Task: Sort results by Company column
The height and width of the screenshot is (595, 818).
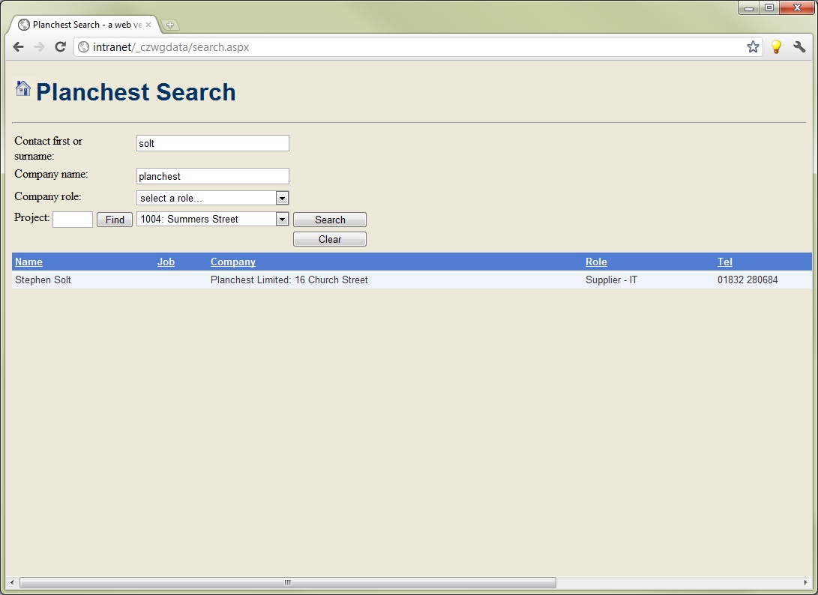Action: tap(233, 262)
